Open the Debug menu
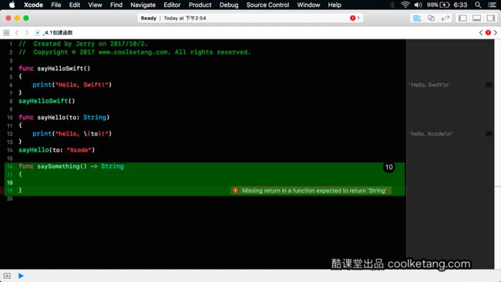501x282 pixels. [229, 5]
